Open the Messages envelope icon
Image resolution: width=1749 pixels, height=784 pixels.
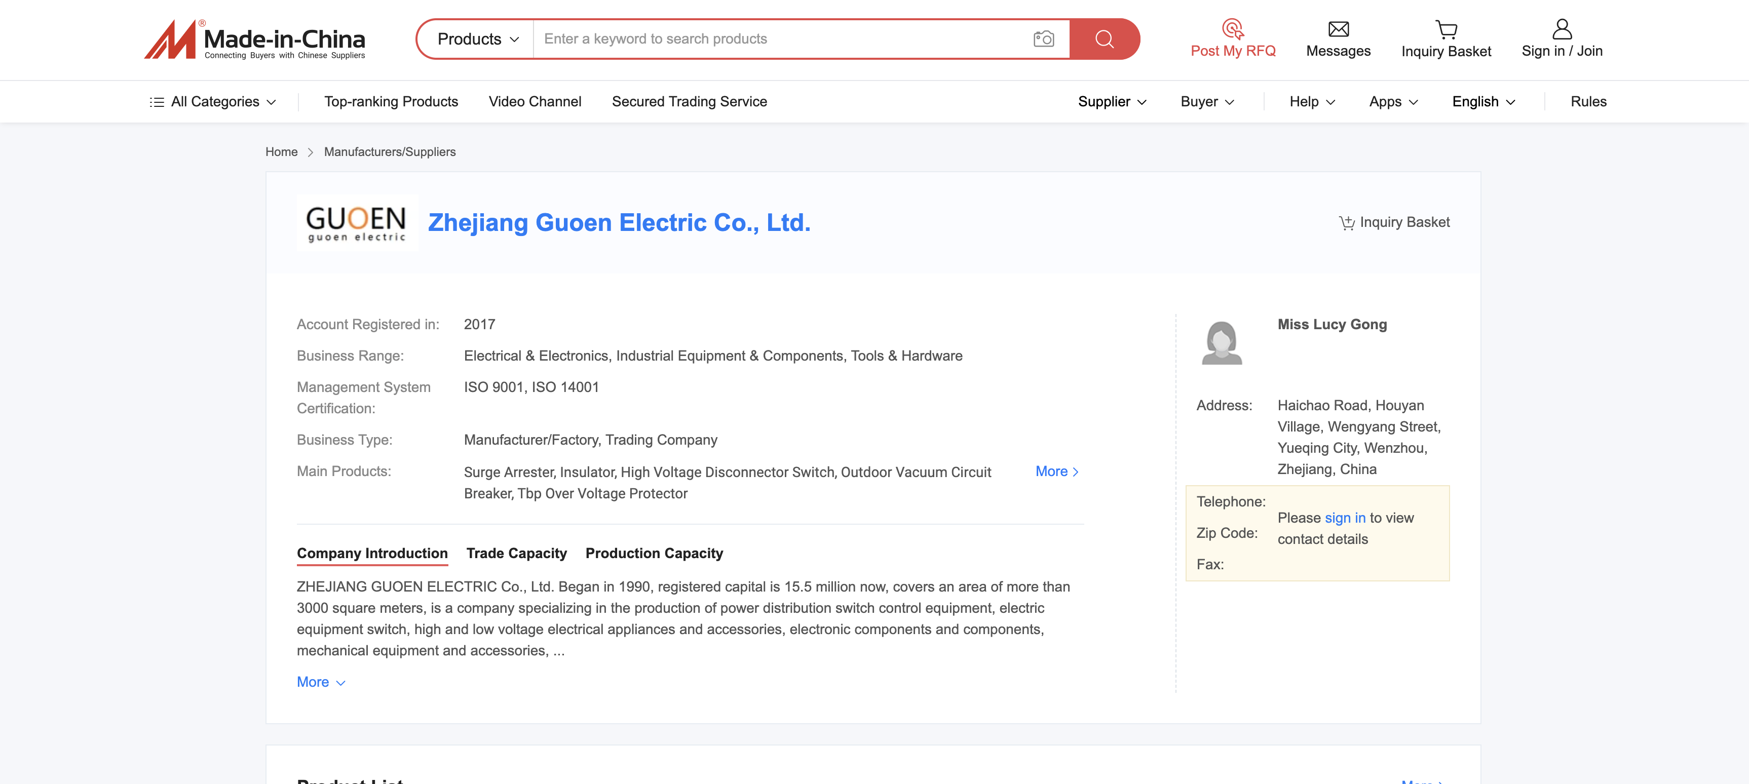pyautogui.click(x=1338, y=29)
